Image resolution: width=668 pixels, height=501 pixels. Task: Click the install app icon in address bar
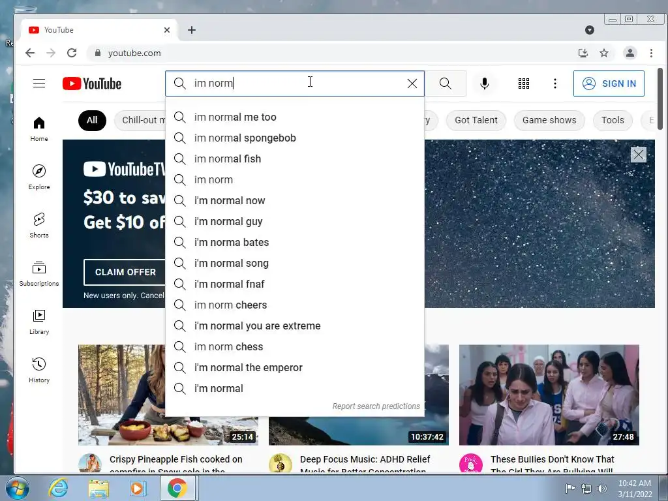coord(583,53)
